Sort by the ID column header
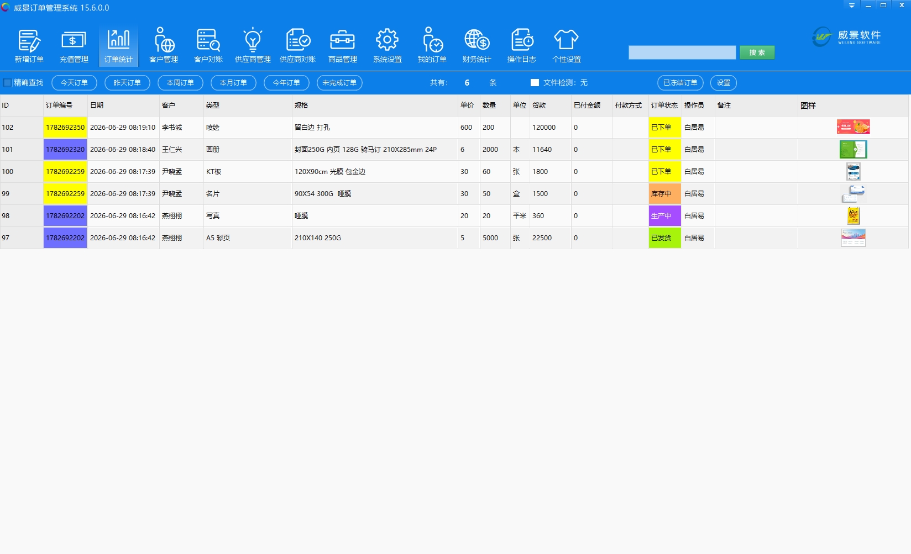This screenshot has width=911, height=554. 22,105
